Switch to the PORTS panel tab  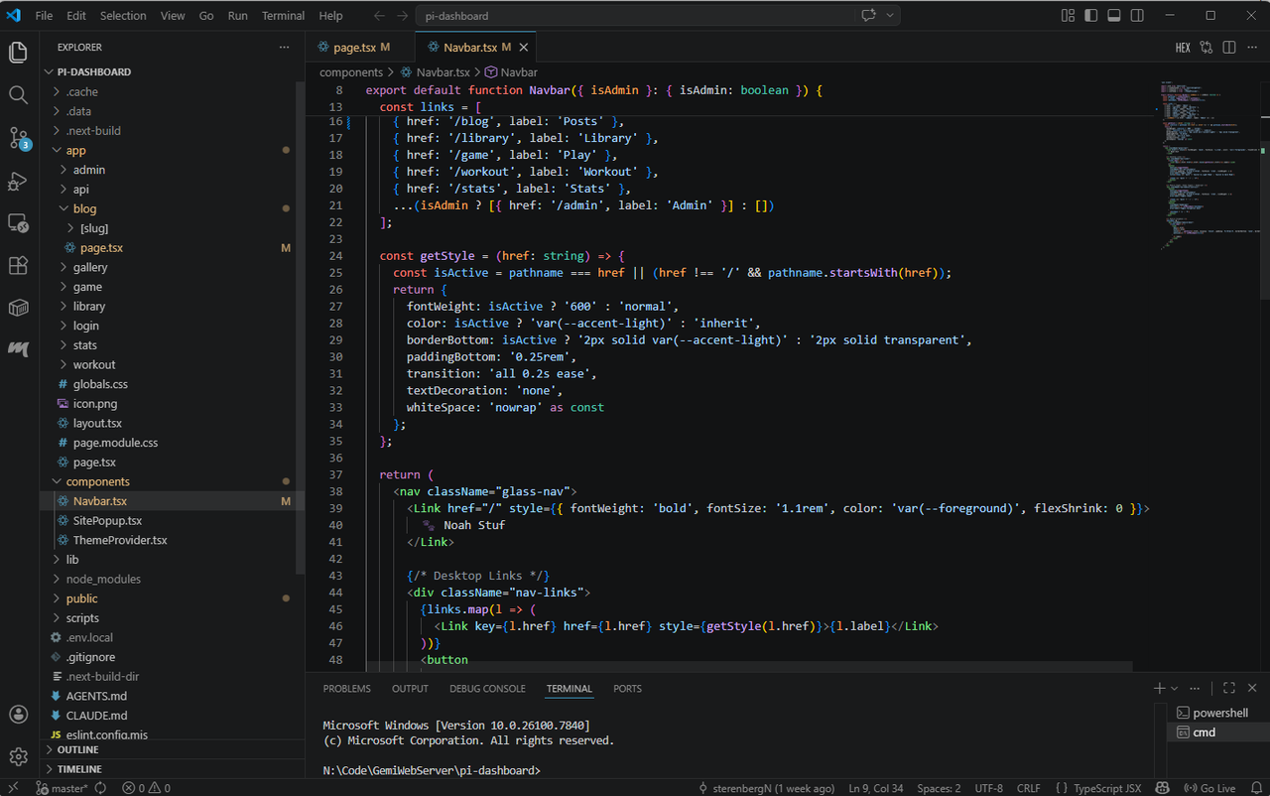tap(627, 689)
